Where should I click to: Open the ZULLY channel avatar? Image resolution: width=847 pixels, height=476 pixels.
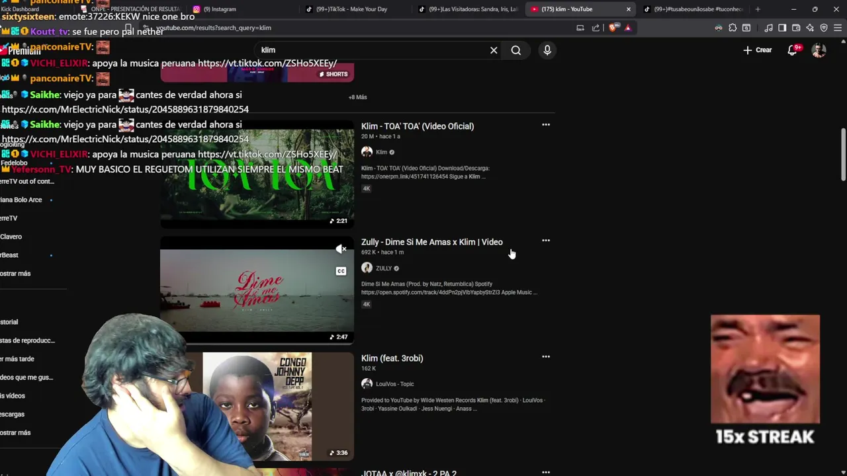click(x=367, y=268)
